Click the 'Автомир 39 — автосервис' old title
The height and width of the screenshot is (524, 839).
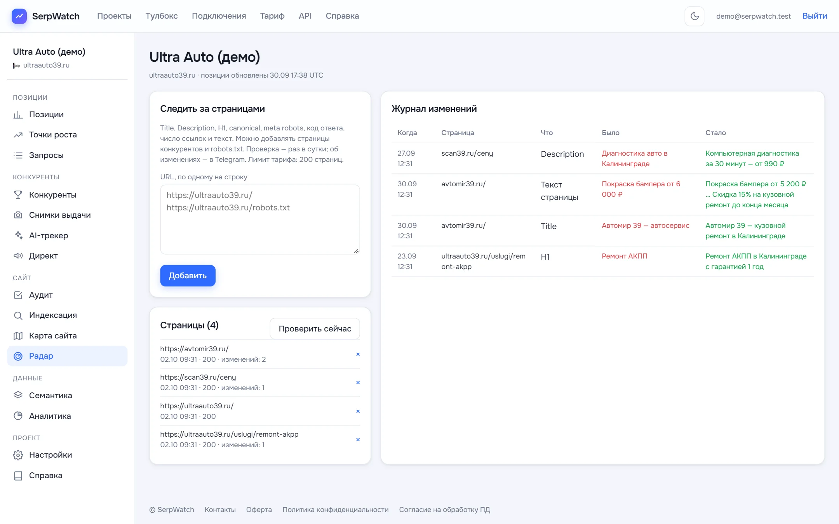click(x=645, y=226)
